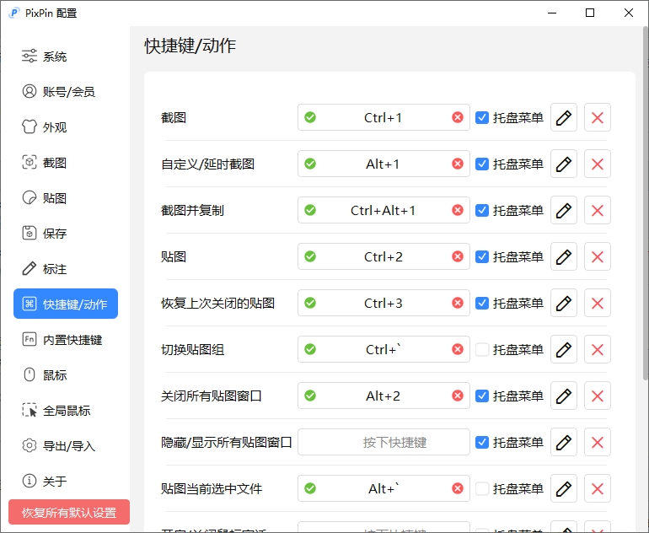The width and height of the screenshot is (649, 533).
Task: Clear the Alt+` shortcut binding
Action: [x=458, y=488]
